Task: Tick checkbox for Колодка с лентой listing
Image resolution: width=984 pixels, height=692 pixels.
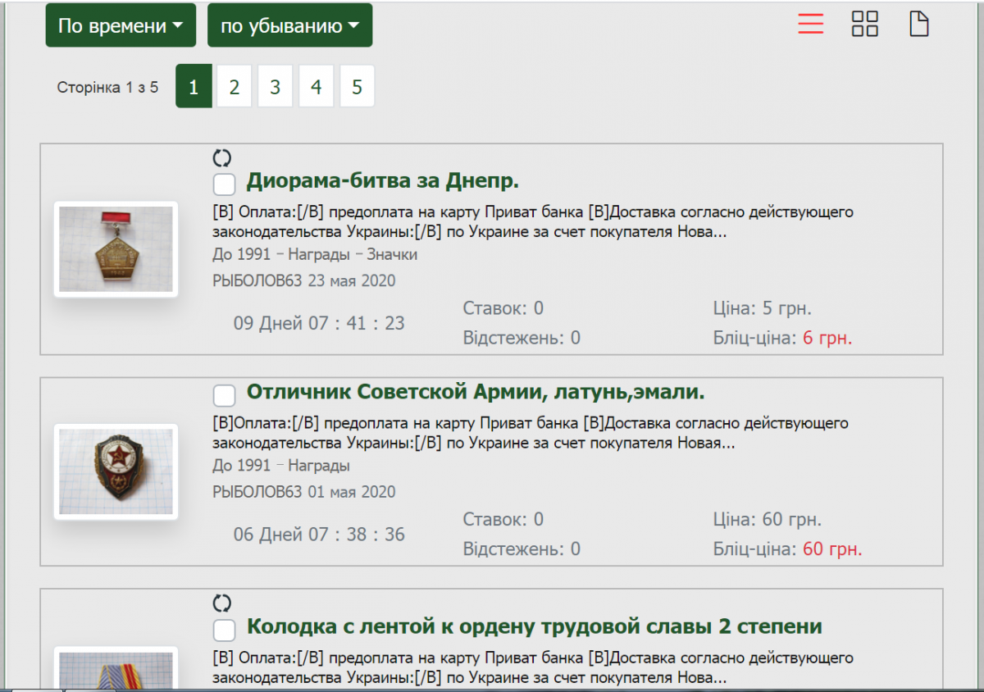Action: click(225, 630)
